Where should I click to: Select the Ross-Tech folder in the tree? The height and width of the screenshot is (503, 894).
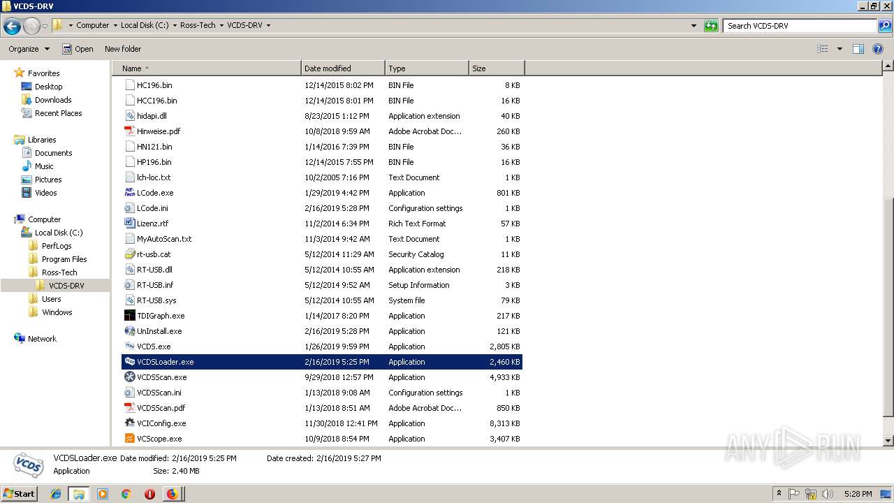(59, 272)
